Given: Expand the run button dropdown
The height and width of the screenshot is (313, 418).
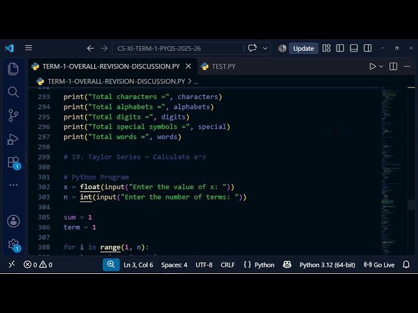Looking at the screenshot, I should point(381,67).
